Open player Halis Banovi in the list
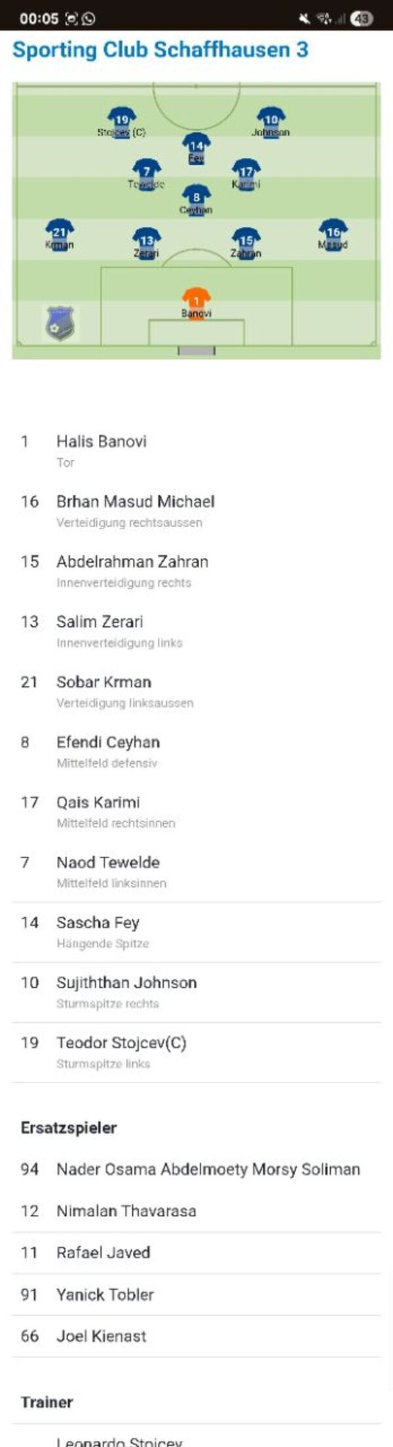Viewport: 393px width, 1447px height. (196, 450)
